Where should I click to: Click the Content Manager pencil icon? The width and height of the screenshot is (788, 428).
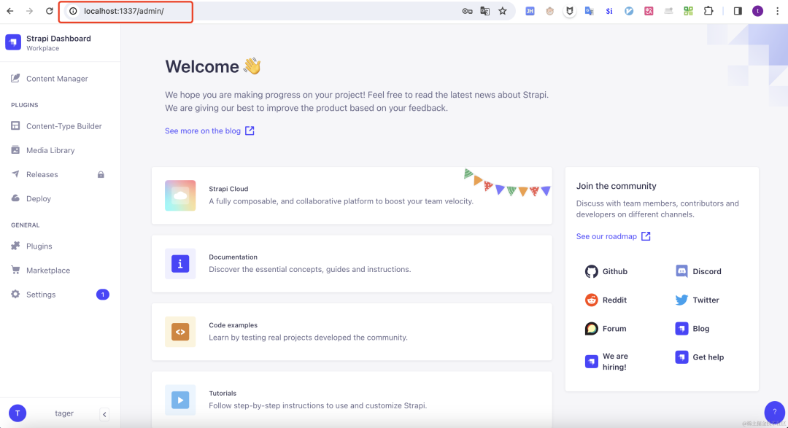tap(15, 78)
